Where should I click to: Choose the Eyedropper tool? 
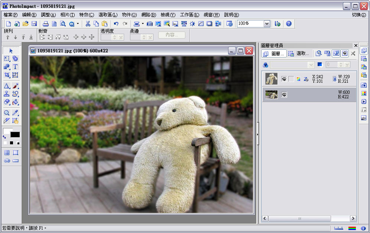(x=15, y=113)
